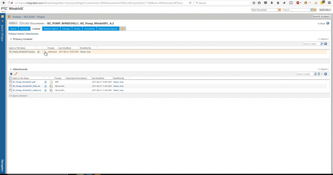Click the red adblock extension icon
The width and height of the screenshot is (333, 175).
[x=298, y=3]
